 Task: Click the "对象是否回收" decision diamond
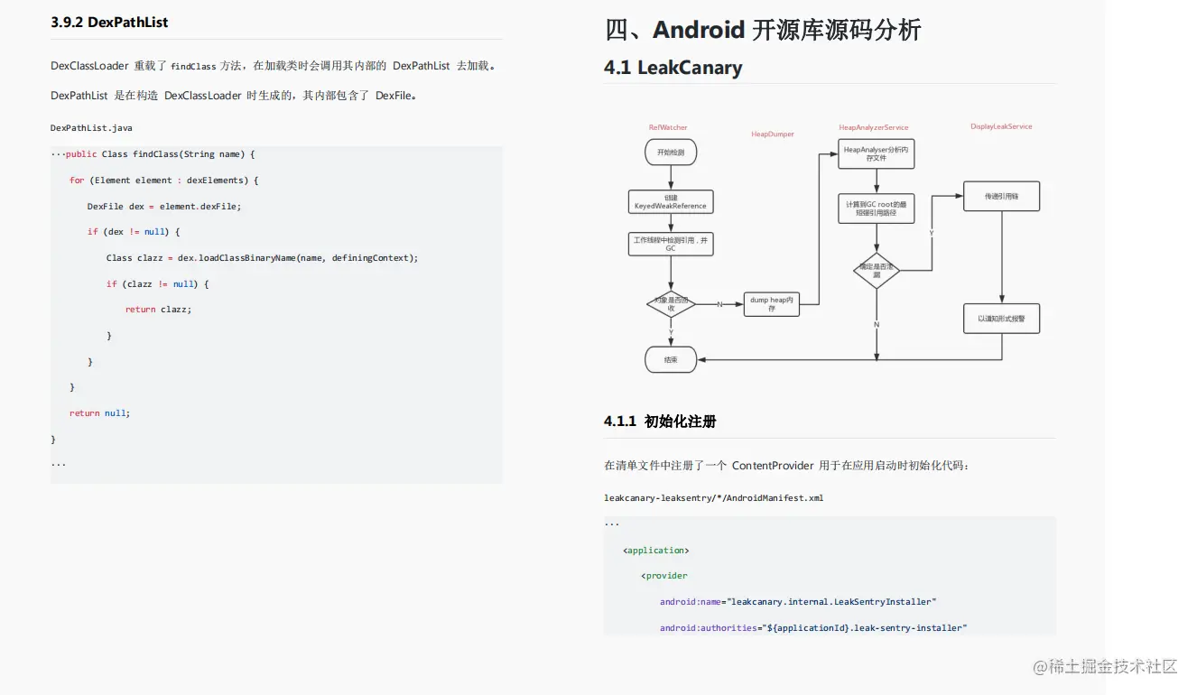pyautogui.click(x=671, y=304)
